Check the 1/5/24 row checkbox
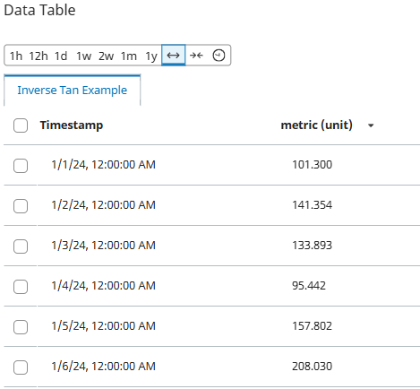 point(21,327)
